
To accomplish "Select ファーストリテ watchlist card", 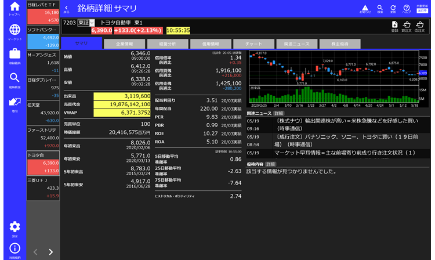I will point(43,138).
